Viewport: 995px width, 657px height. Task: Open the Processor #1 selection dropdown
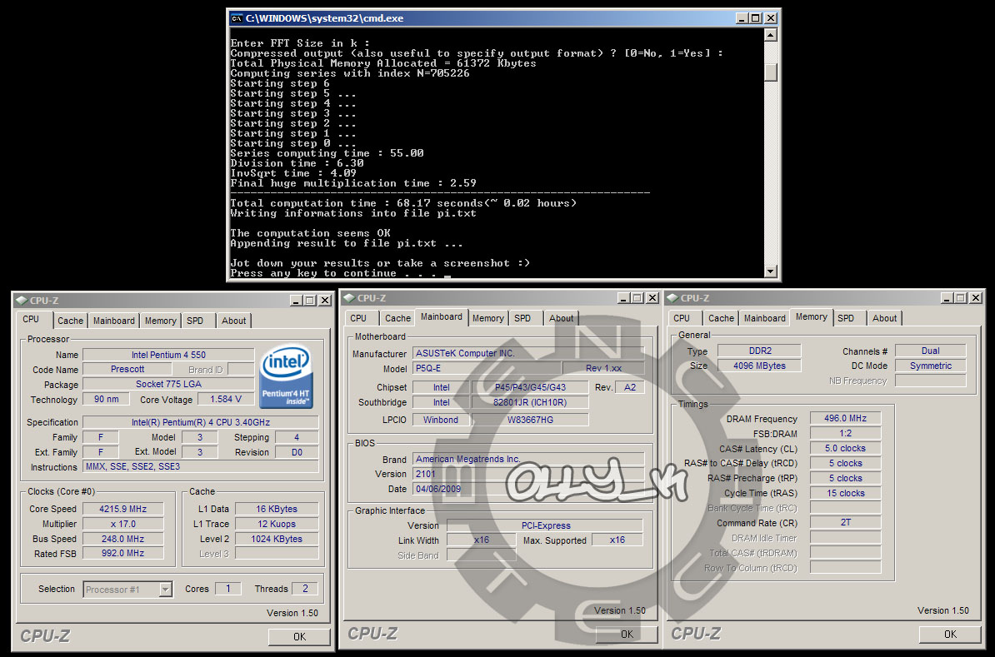tap(165, 590)
